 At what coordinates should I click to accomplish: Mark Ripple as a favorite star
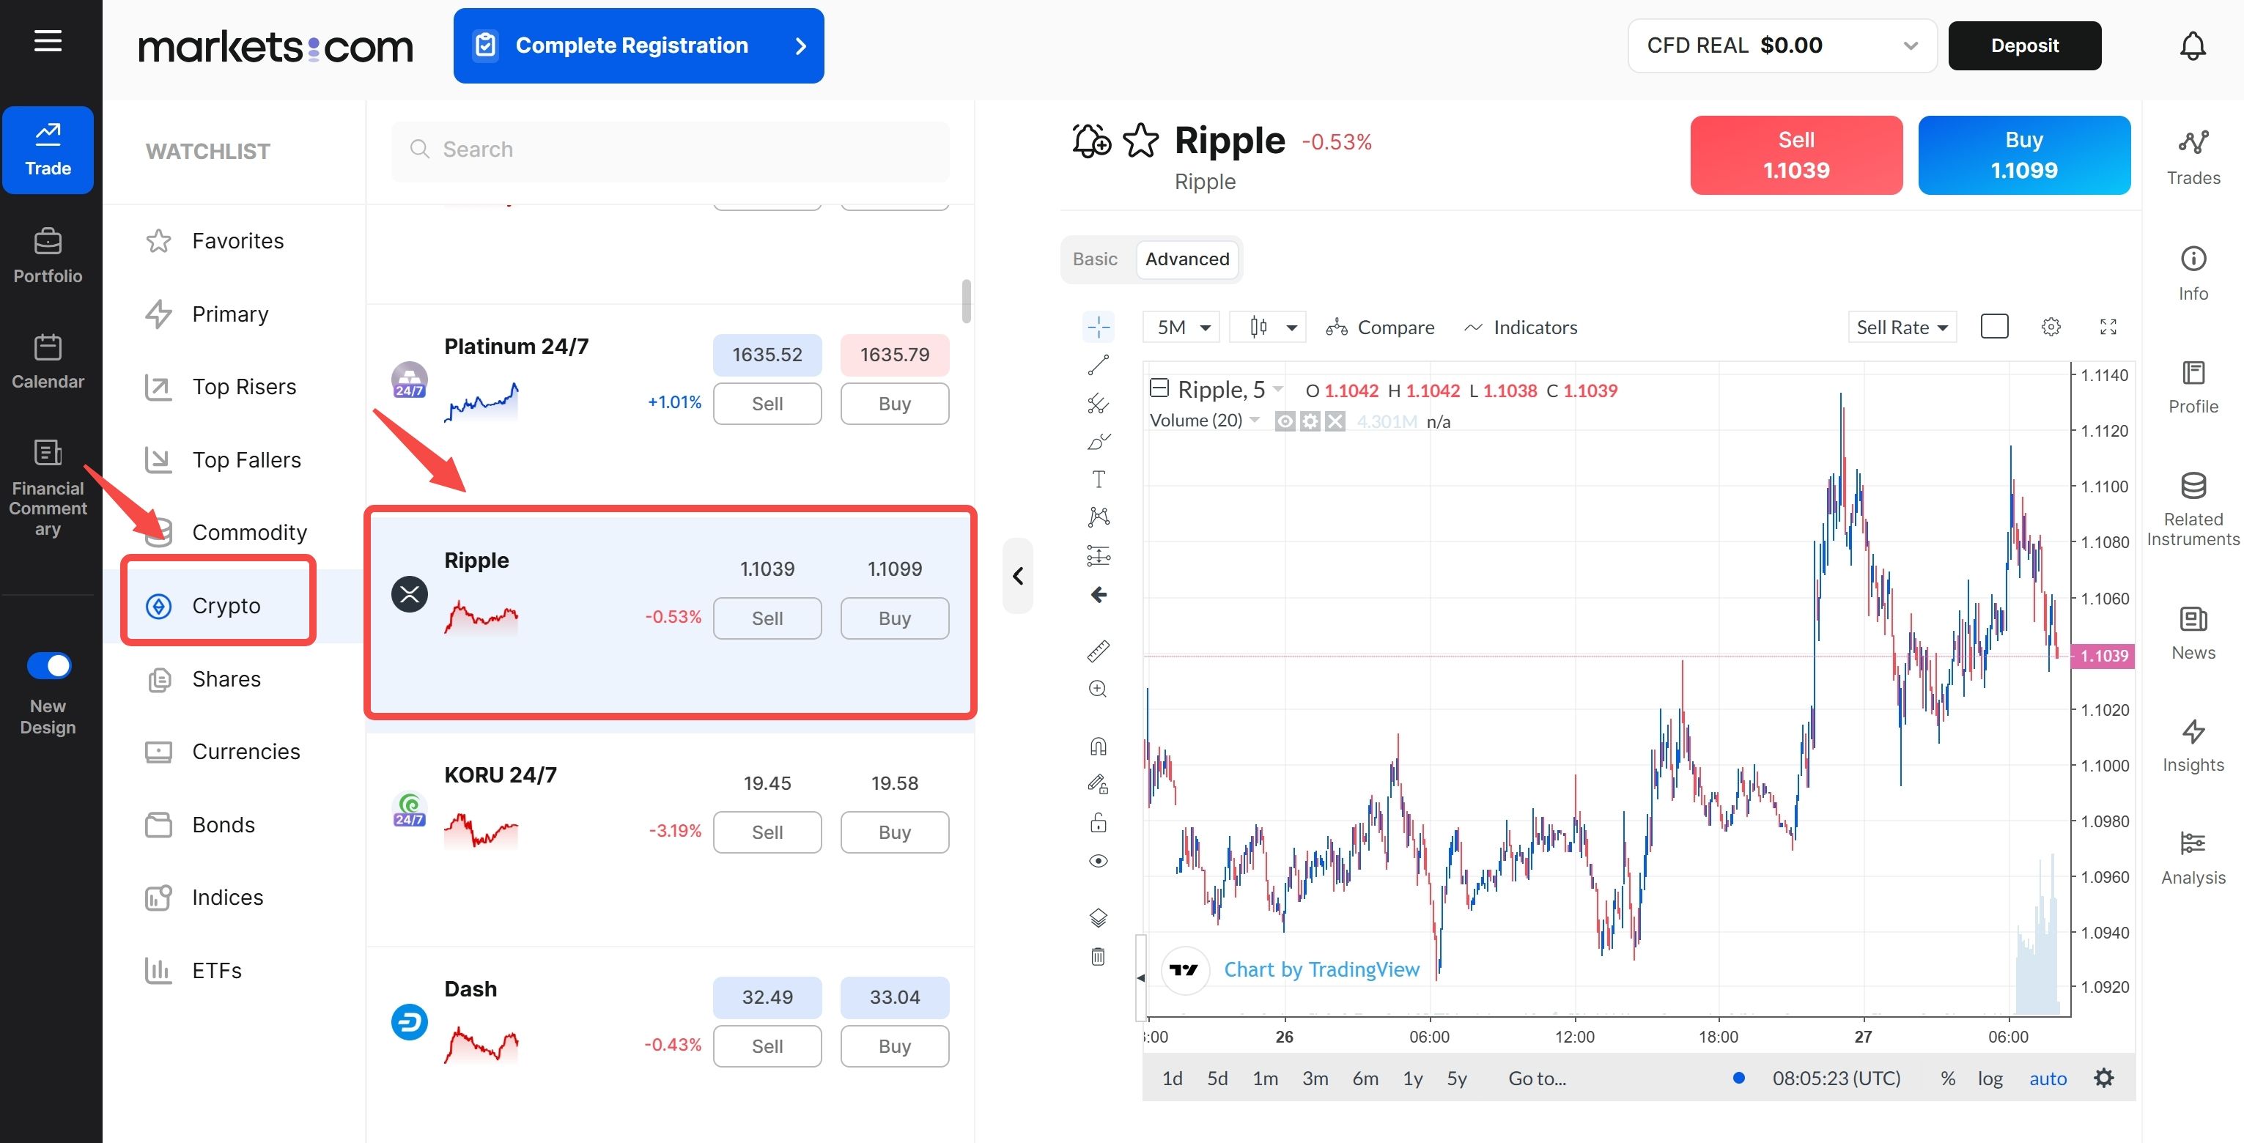pos(1140,140)
